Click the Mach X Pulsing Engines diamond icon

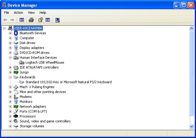(x=16, y=87)
